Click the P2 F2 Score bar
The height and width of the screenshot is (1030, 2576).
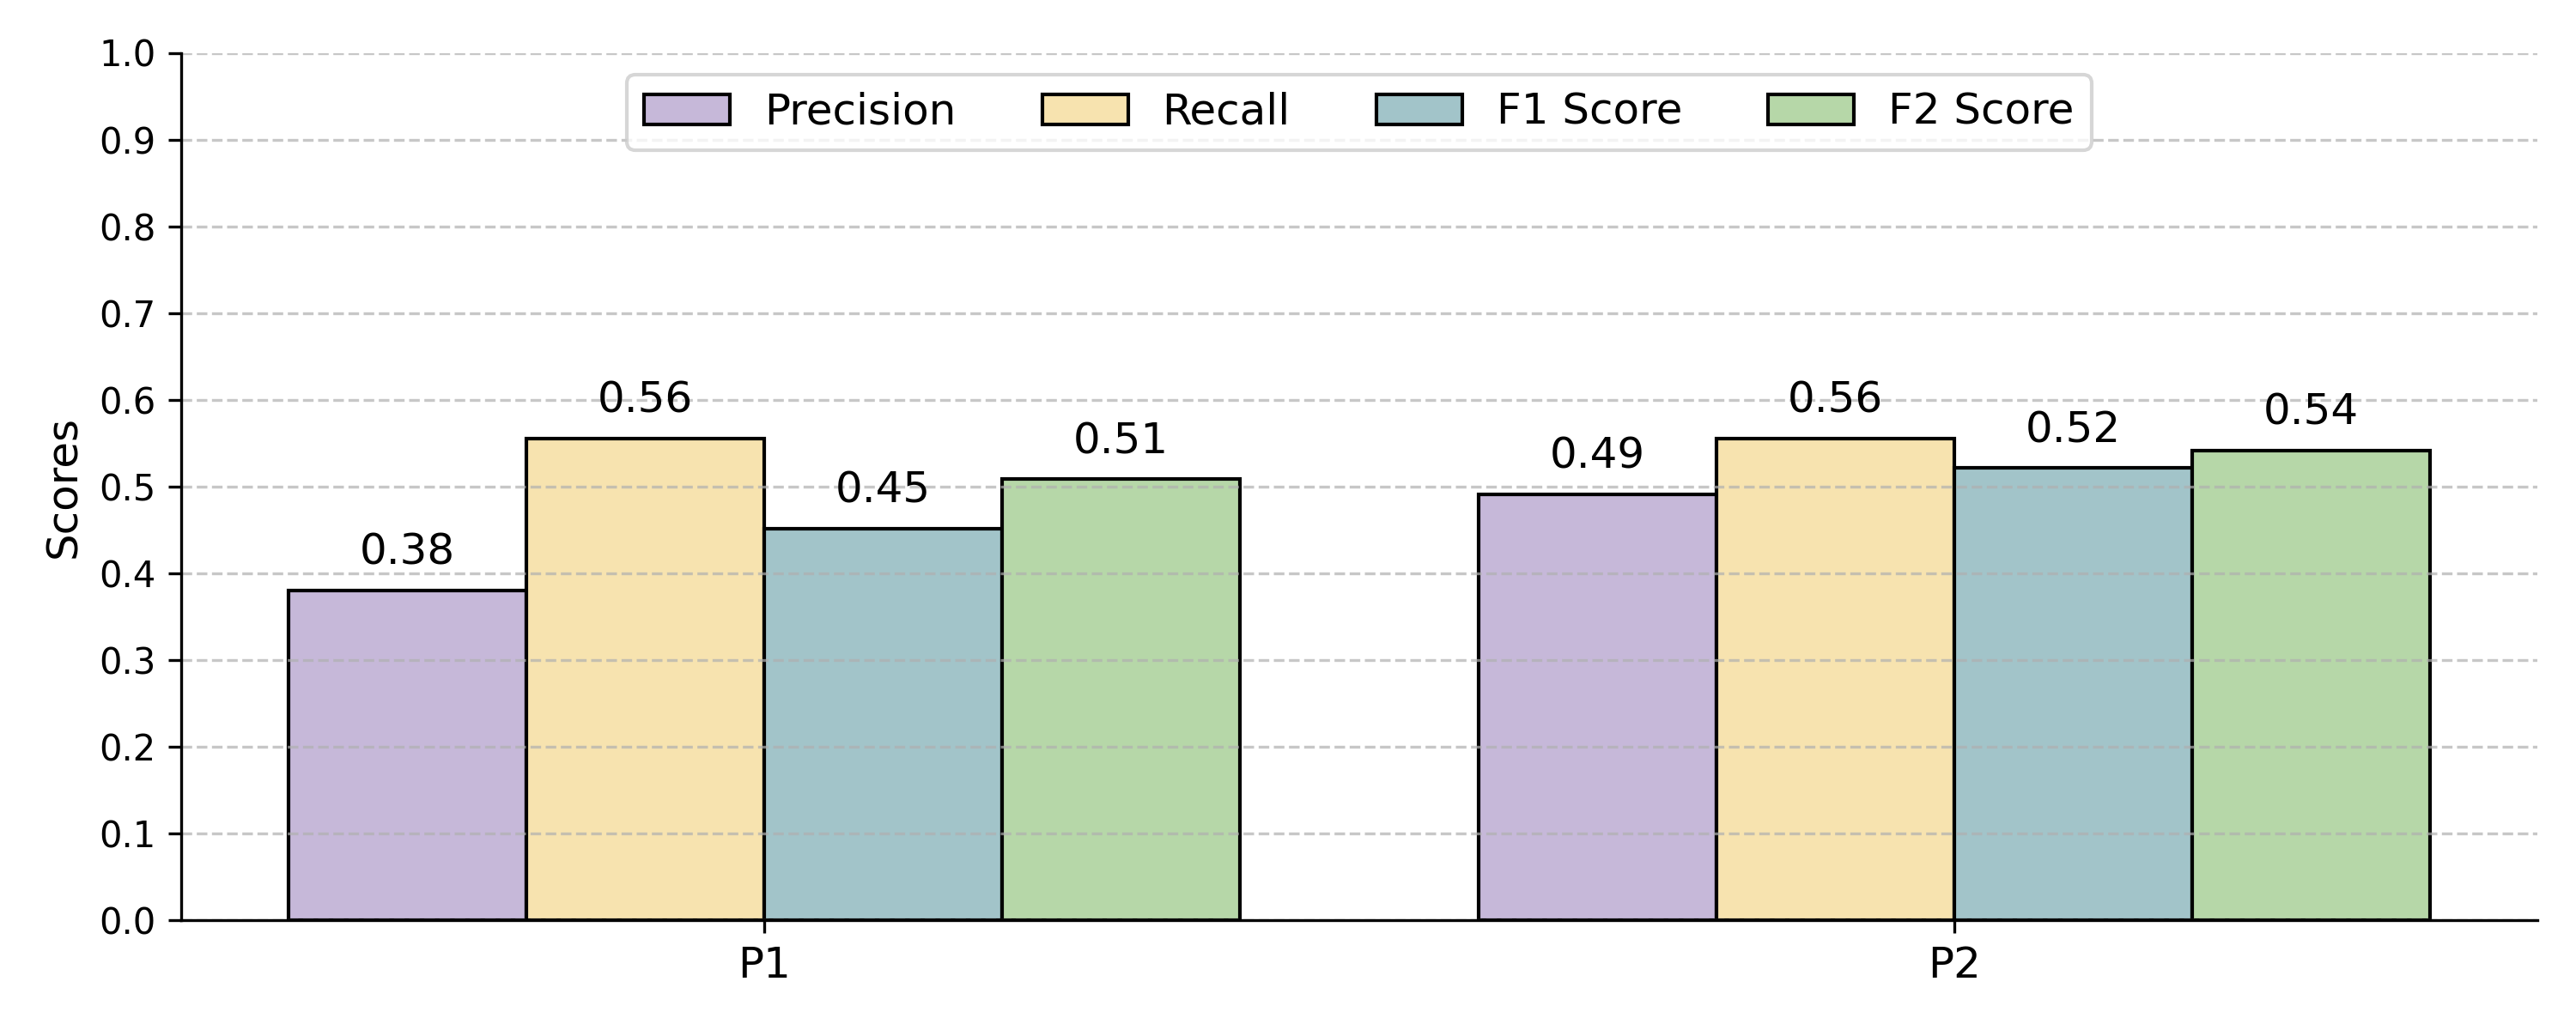click(2310, 685)
